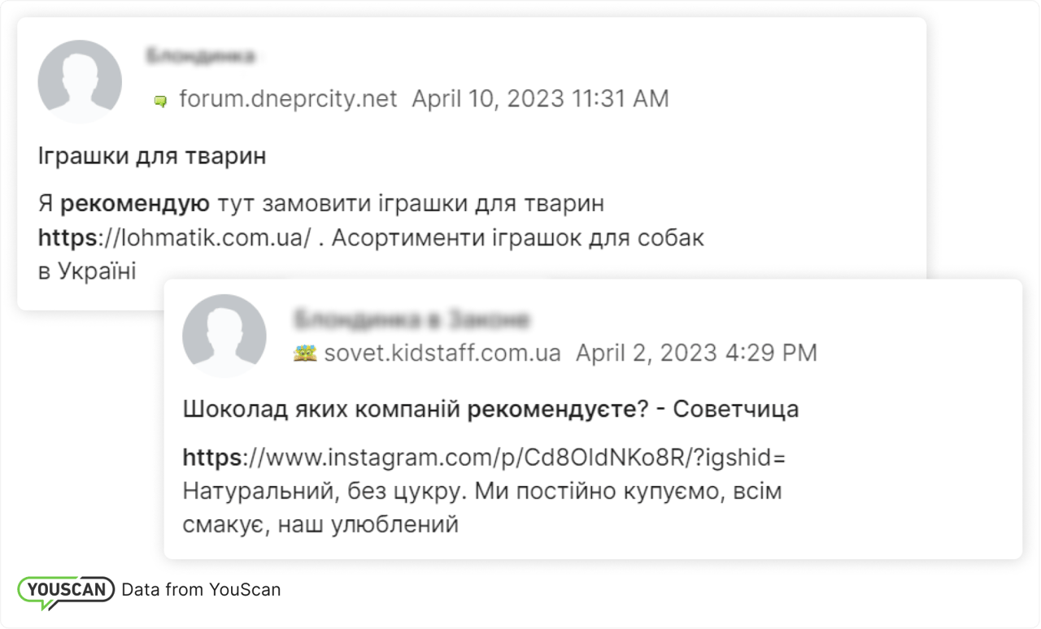Click the green speech-bubble source icon on the first mention

[x=160, y=99]
